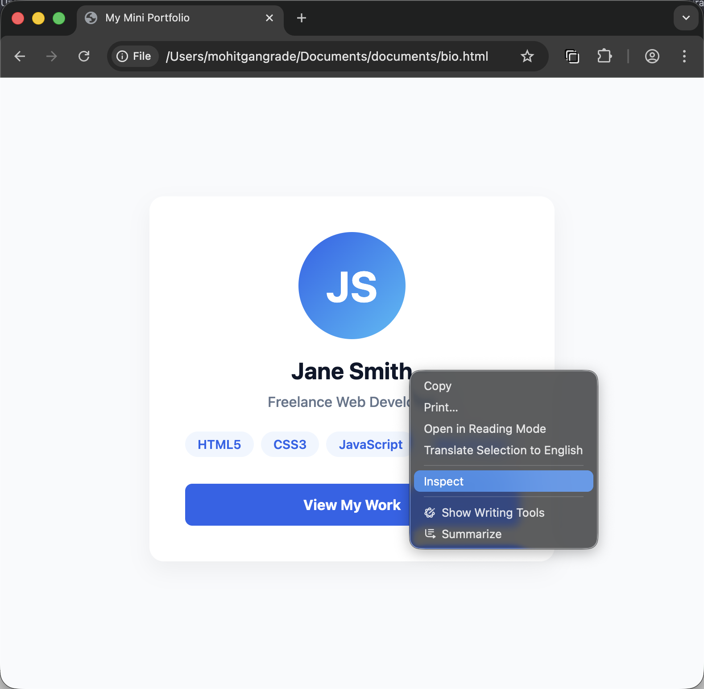Viewport: 704px width, 689px height.
Task: Focus the address bar URL field
Action: 327,56
